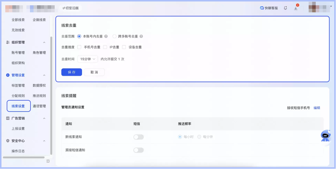Open the download center with badge 2
336x169 pixels.
point(296,9)
